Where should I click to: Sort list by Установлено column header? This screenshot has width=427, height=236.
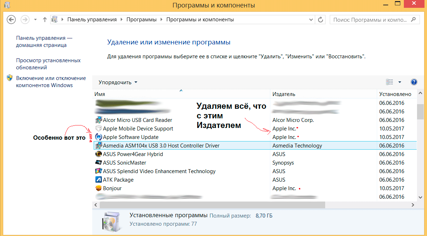click(x=397, y=94)
